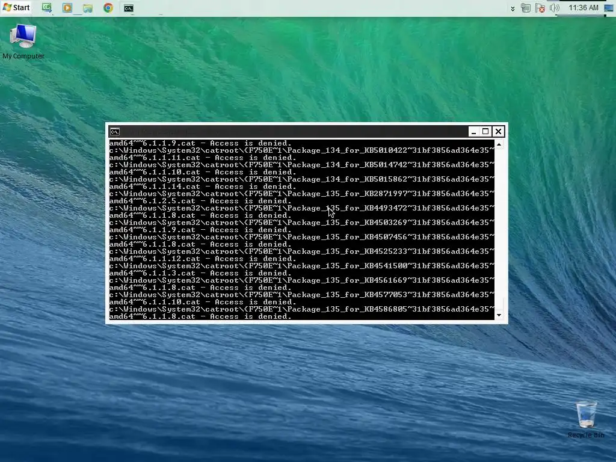This screenshot has width=616, height=462.
Task: Select the command prompt taskbar button
Action: coord(129,8)
